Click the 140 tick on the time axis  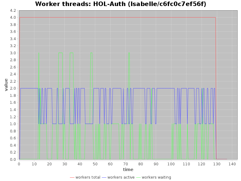[x=232, y=164]
